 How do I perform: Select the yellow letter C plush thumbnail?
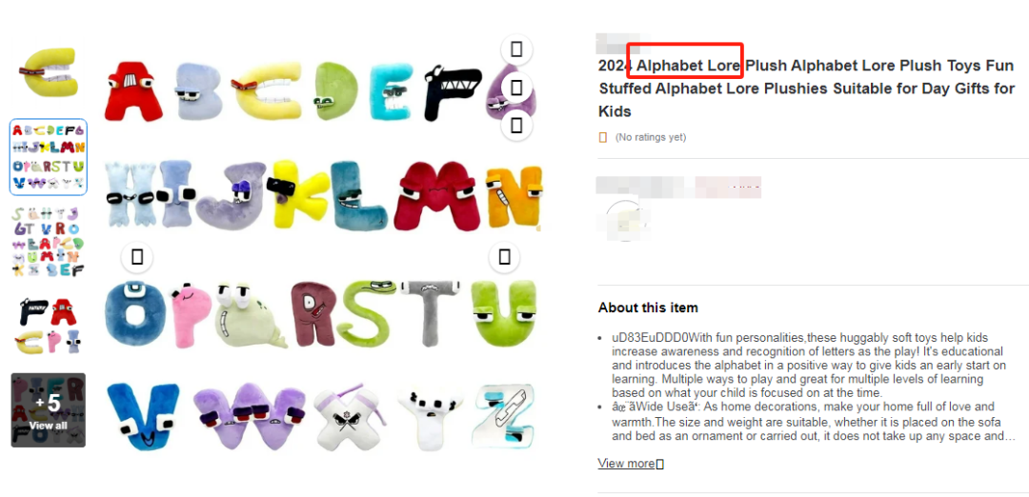click(49, 73)
